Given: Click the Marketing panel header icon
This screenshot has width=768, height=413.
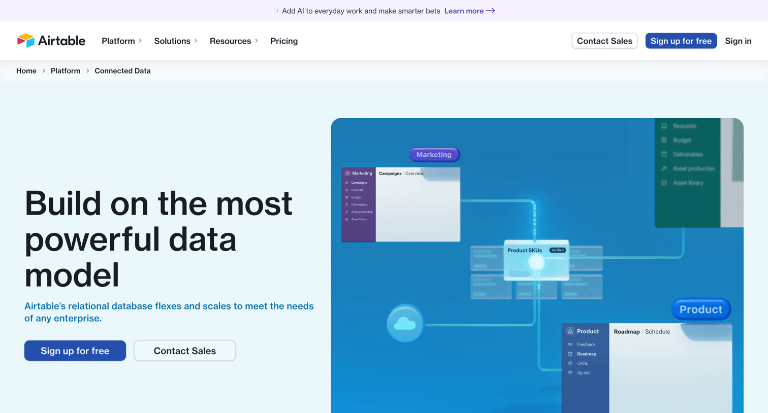Looking at the screenshot, I should pyautogui.click(x=347, y=174).
